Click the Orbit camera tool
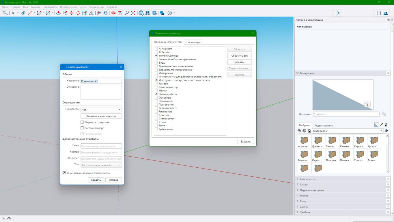The width and height of the screenshot is (394, 222). point(113,13)
